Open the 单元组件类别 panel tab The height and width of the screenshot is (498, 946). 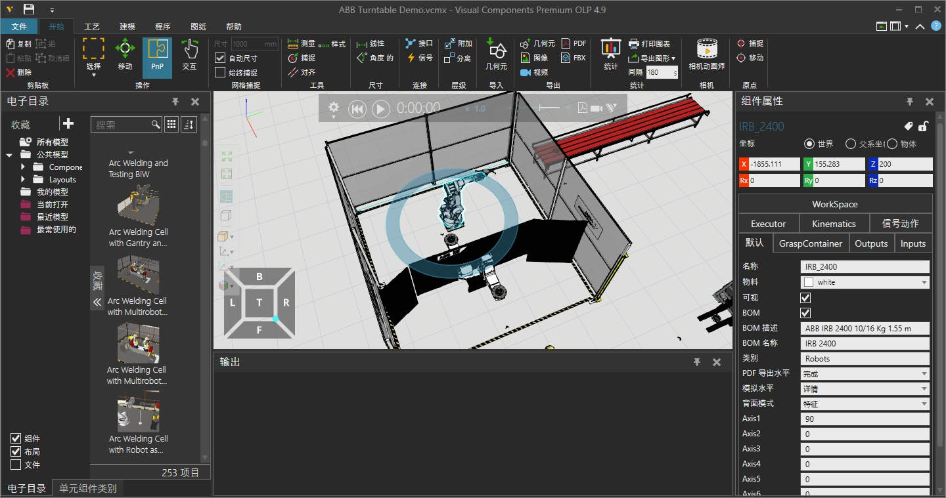(x=88, y=488)
